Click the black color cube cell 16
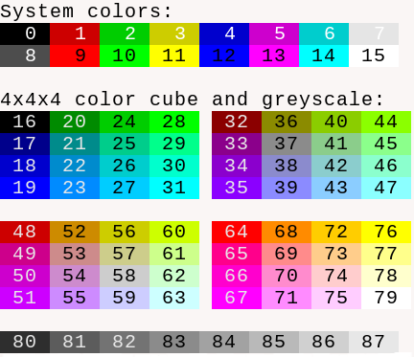 (x=25, y=122)
